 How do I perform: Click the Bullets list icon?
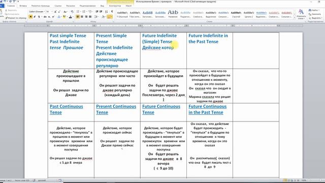click(x=78, y=12)
